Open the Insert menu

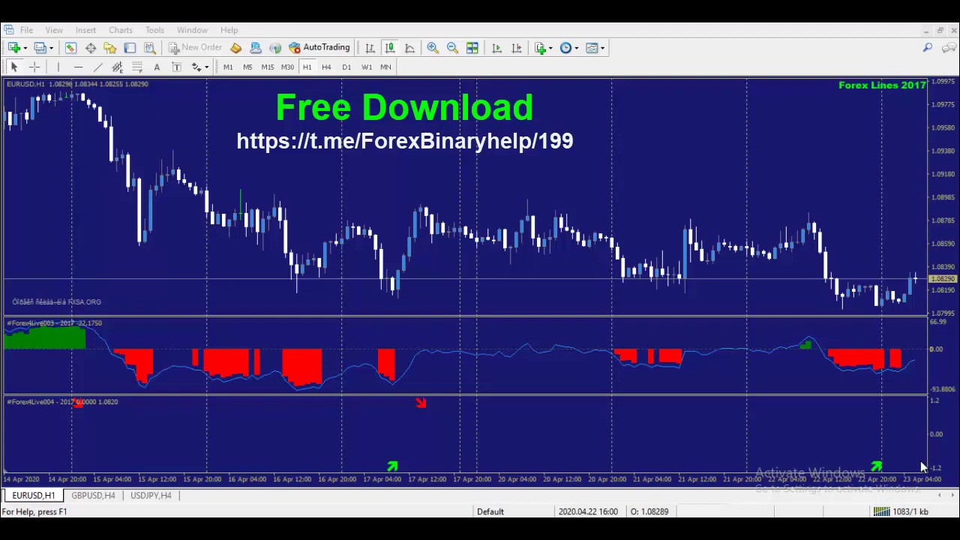click(85, 30)
